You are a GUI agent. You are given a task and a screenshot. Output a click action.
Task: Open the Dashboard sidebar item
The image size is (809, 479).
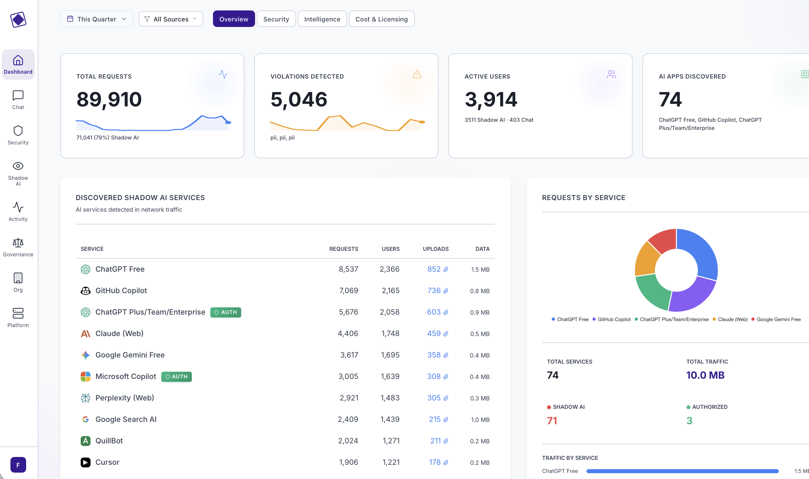[18, 65]
